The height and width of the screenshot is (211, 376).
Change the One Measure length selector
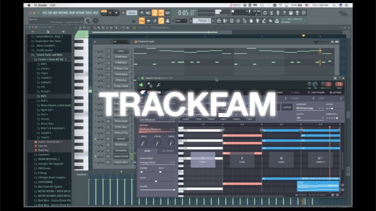tap(157, 120)
